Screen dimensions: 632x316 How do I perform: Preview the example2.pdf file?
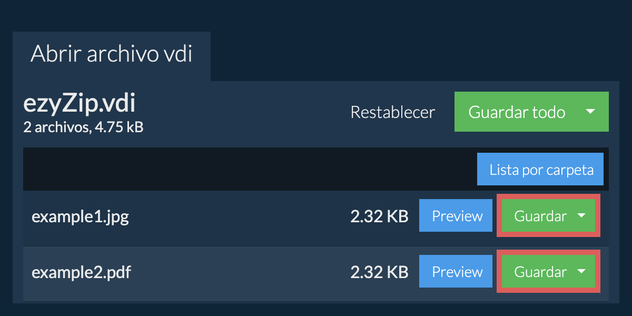pos(457,272)
